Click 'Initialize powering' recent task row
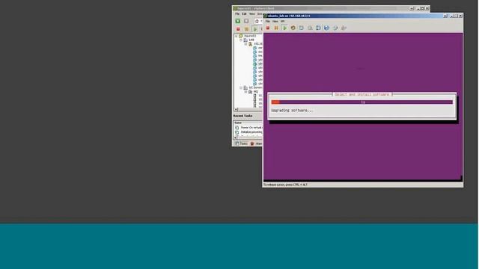479x269 pixels. (248, 132)
